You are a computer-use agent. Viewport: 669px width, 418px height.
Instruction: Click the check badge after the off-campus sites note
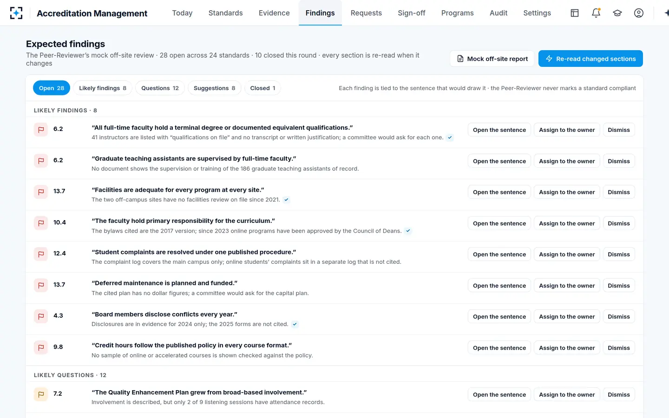tap(287, 200)
